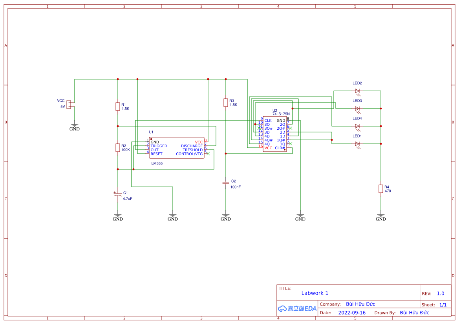Click the GND symbol below C2
The image size is (459, 324).
226,215
